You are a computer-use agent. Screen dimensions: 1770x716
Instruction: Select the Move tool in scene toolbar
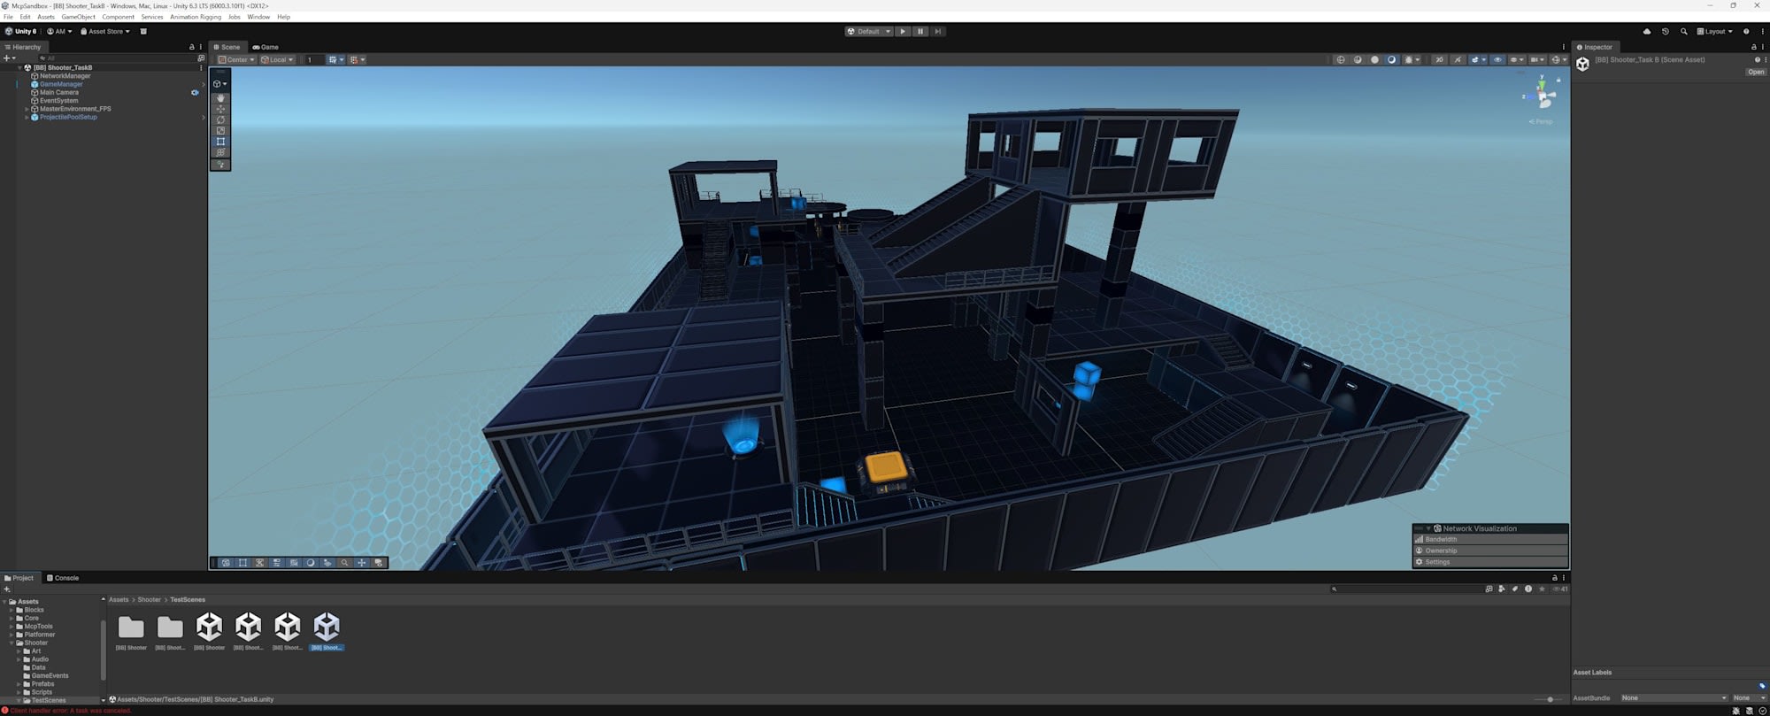tap(221, 109)
